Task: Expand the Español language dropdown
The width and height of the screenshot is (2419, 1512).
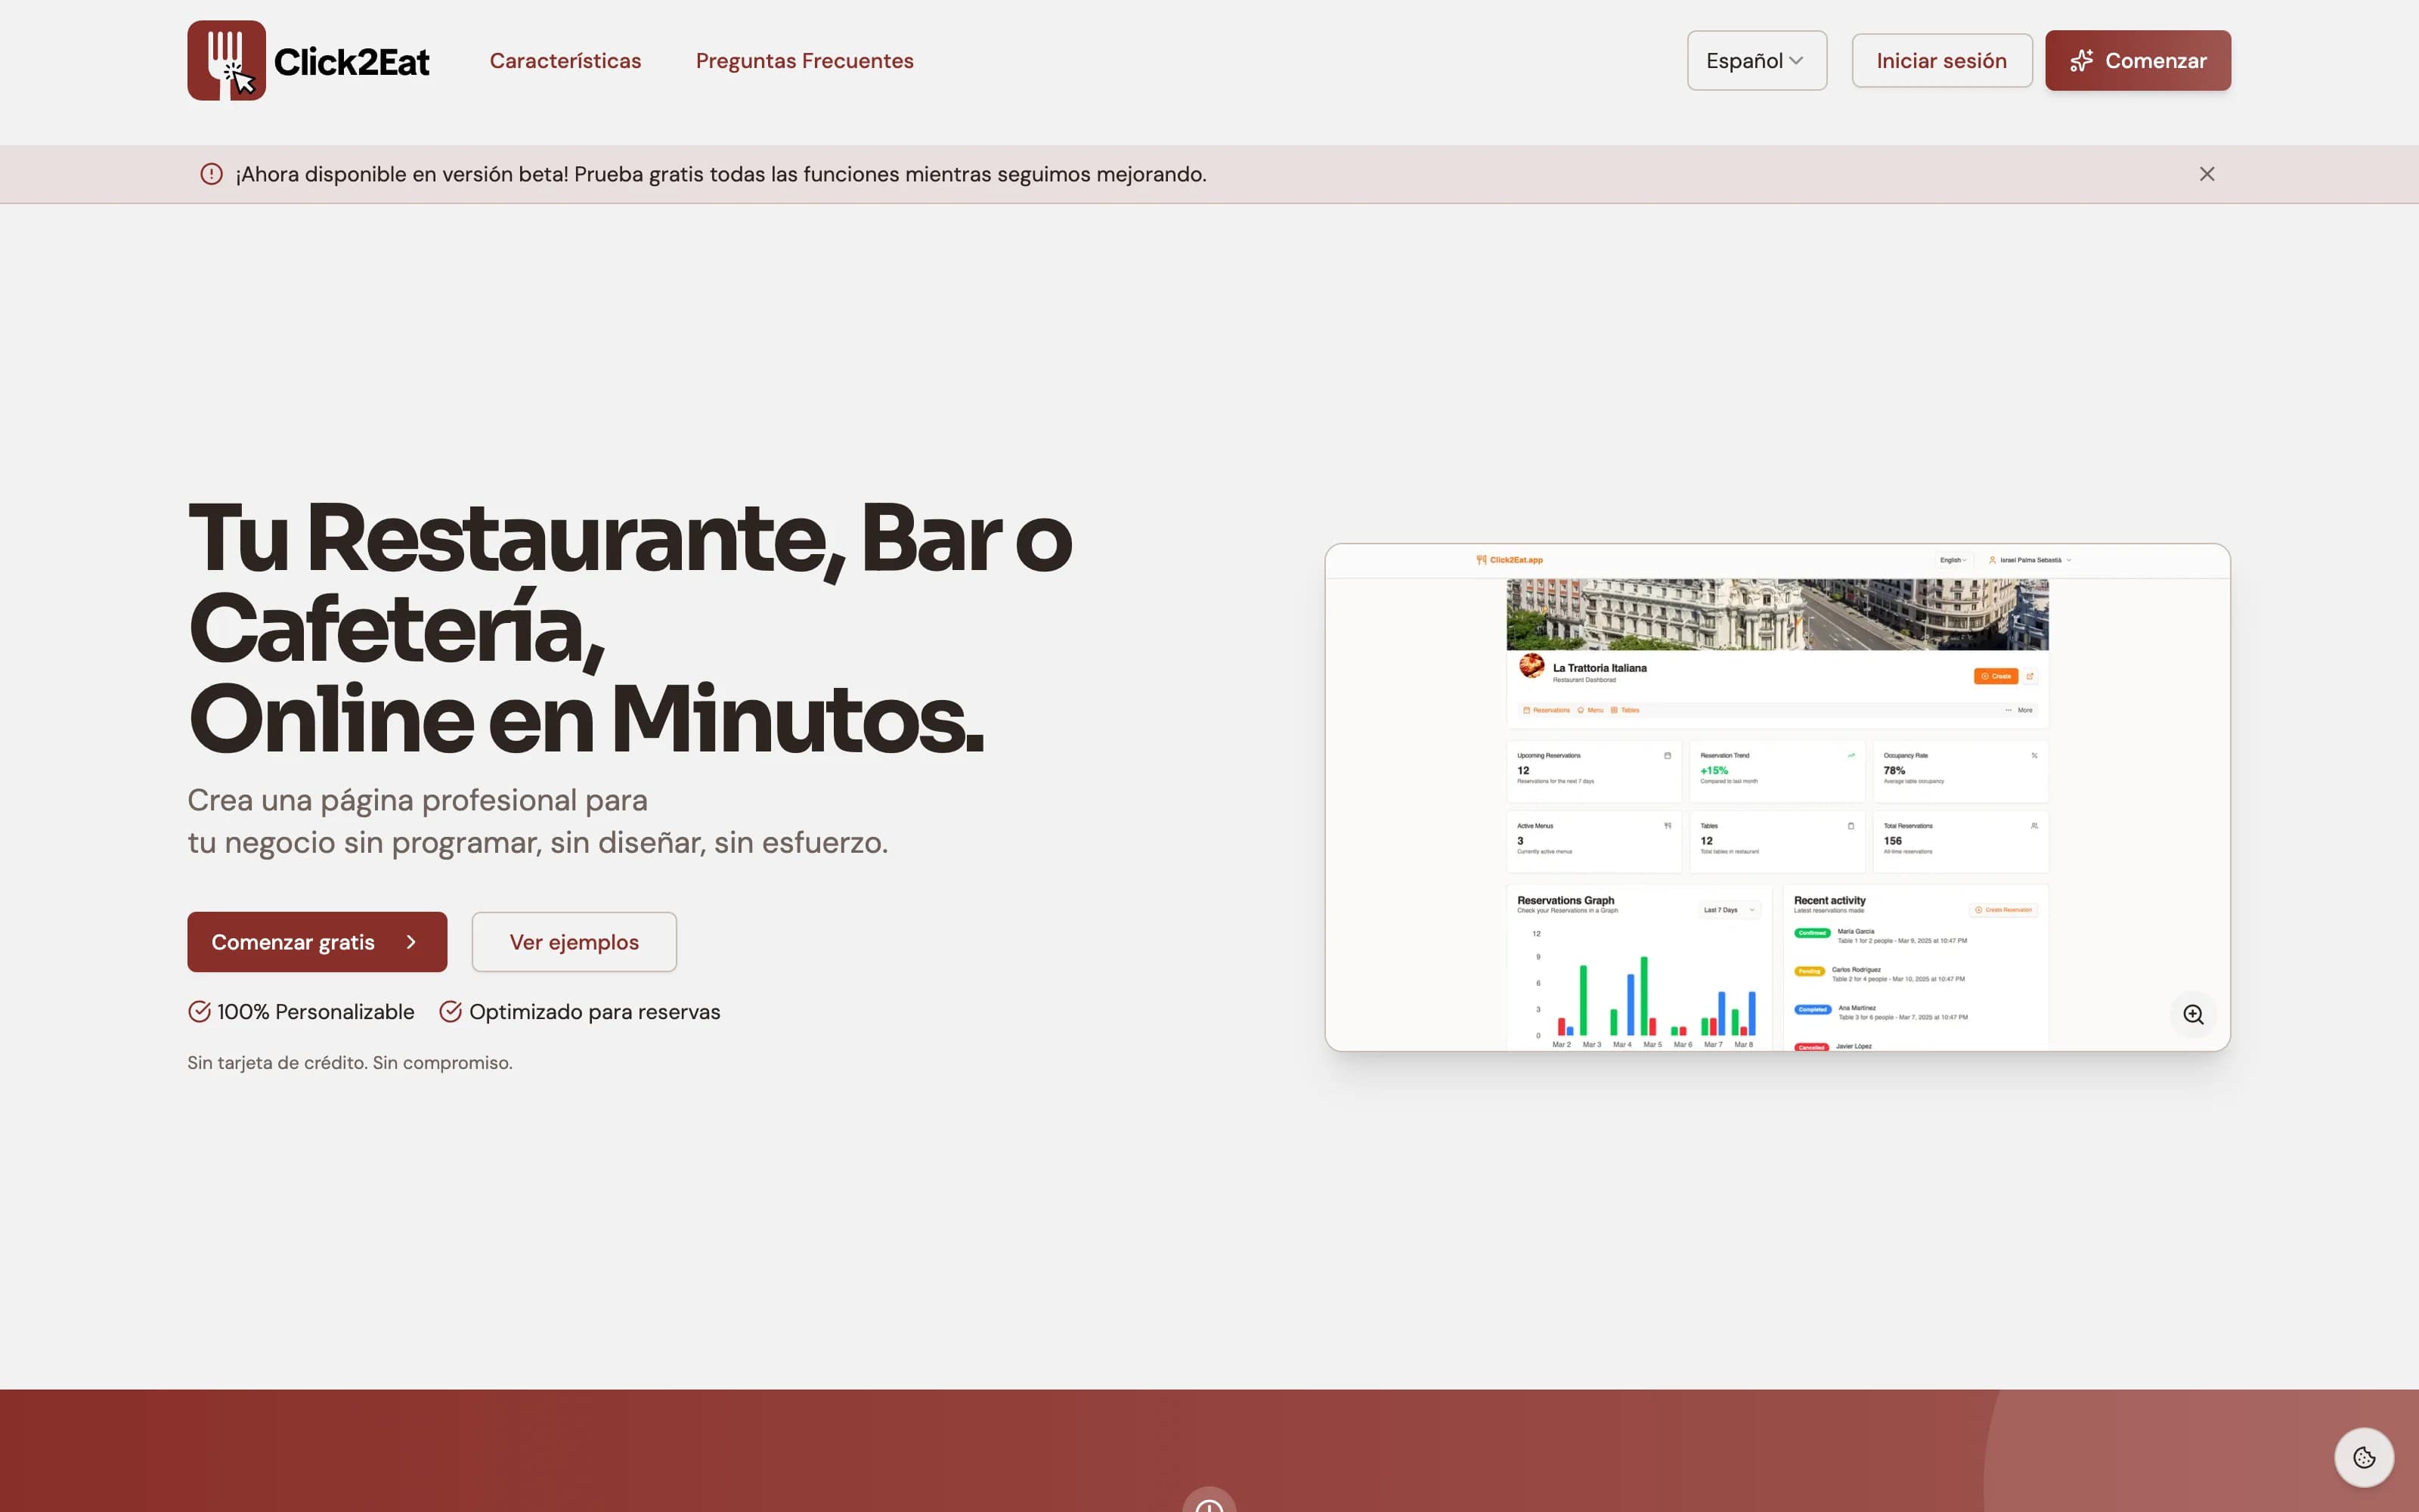Action: pos(1756,61)
